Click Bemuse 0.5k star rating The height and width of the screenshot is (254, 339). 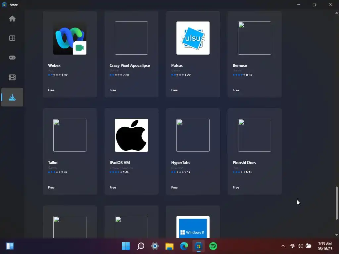coord(243,75)
